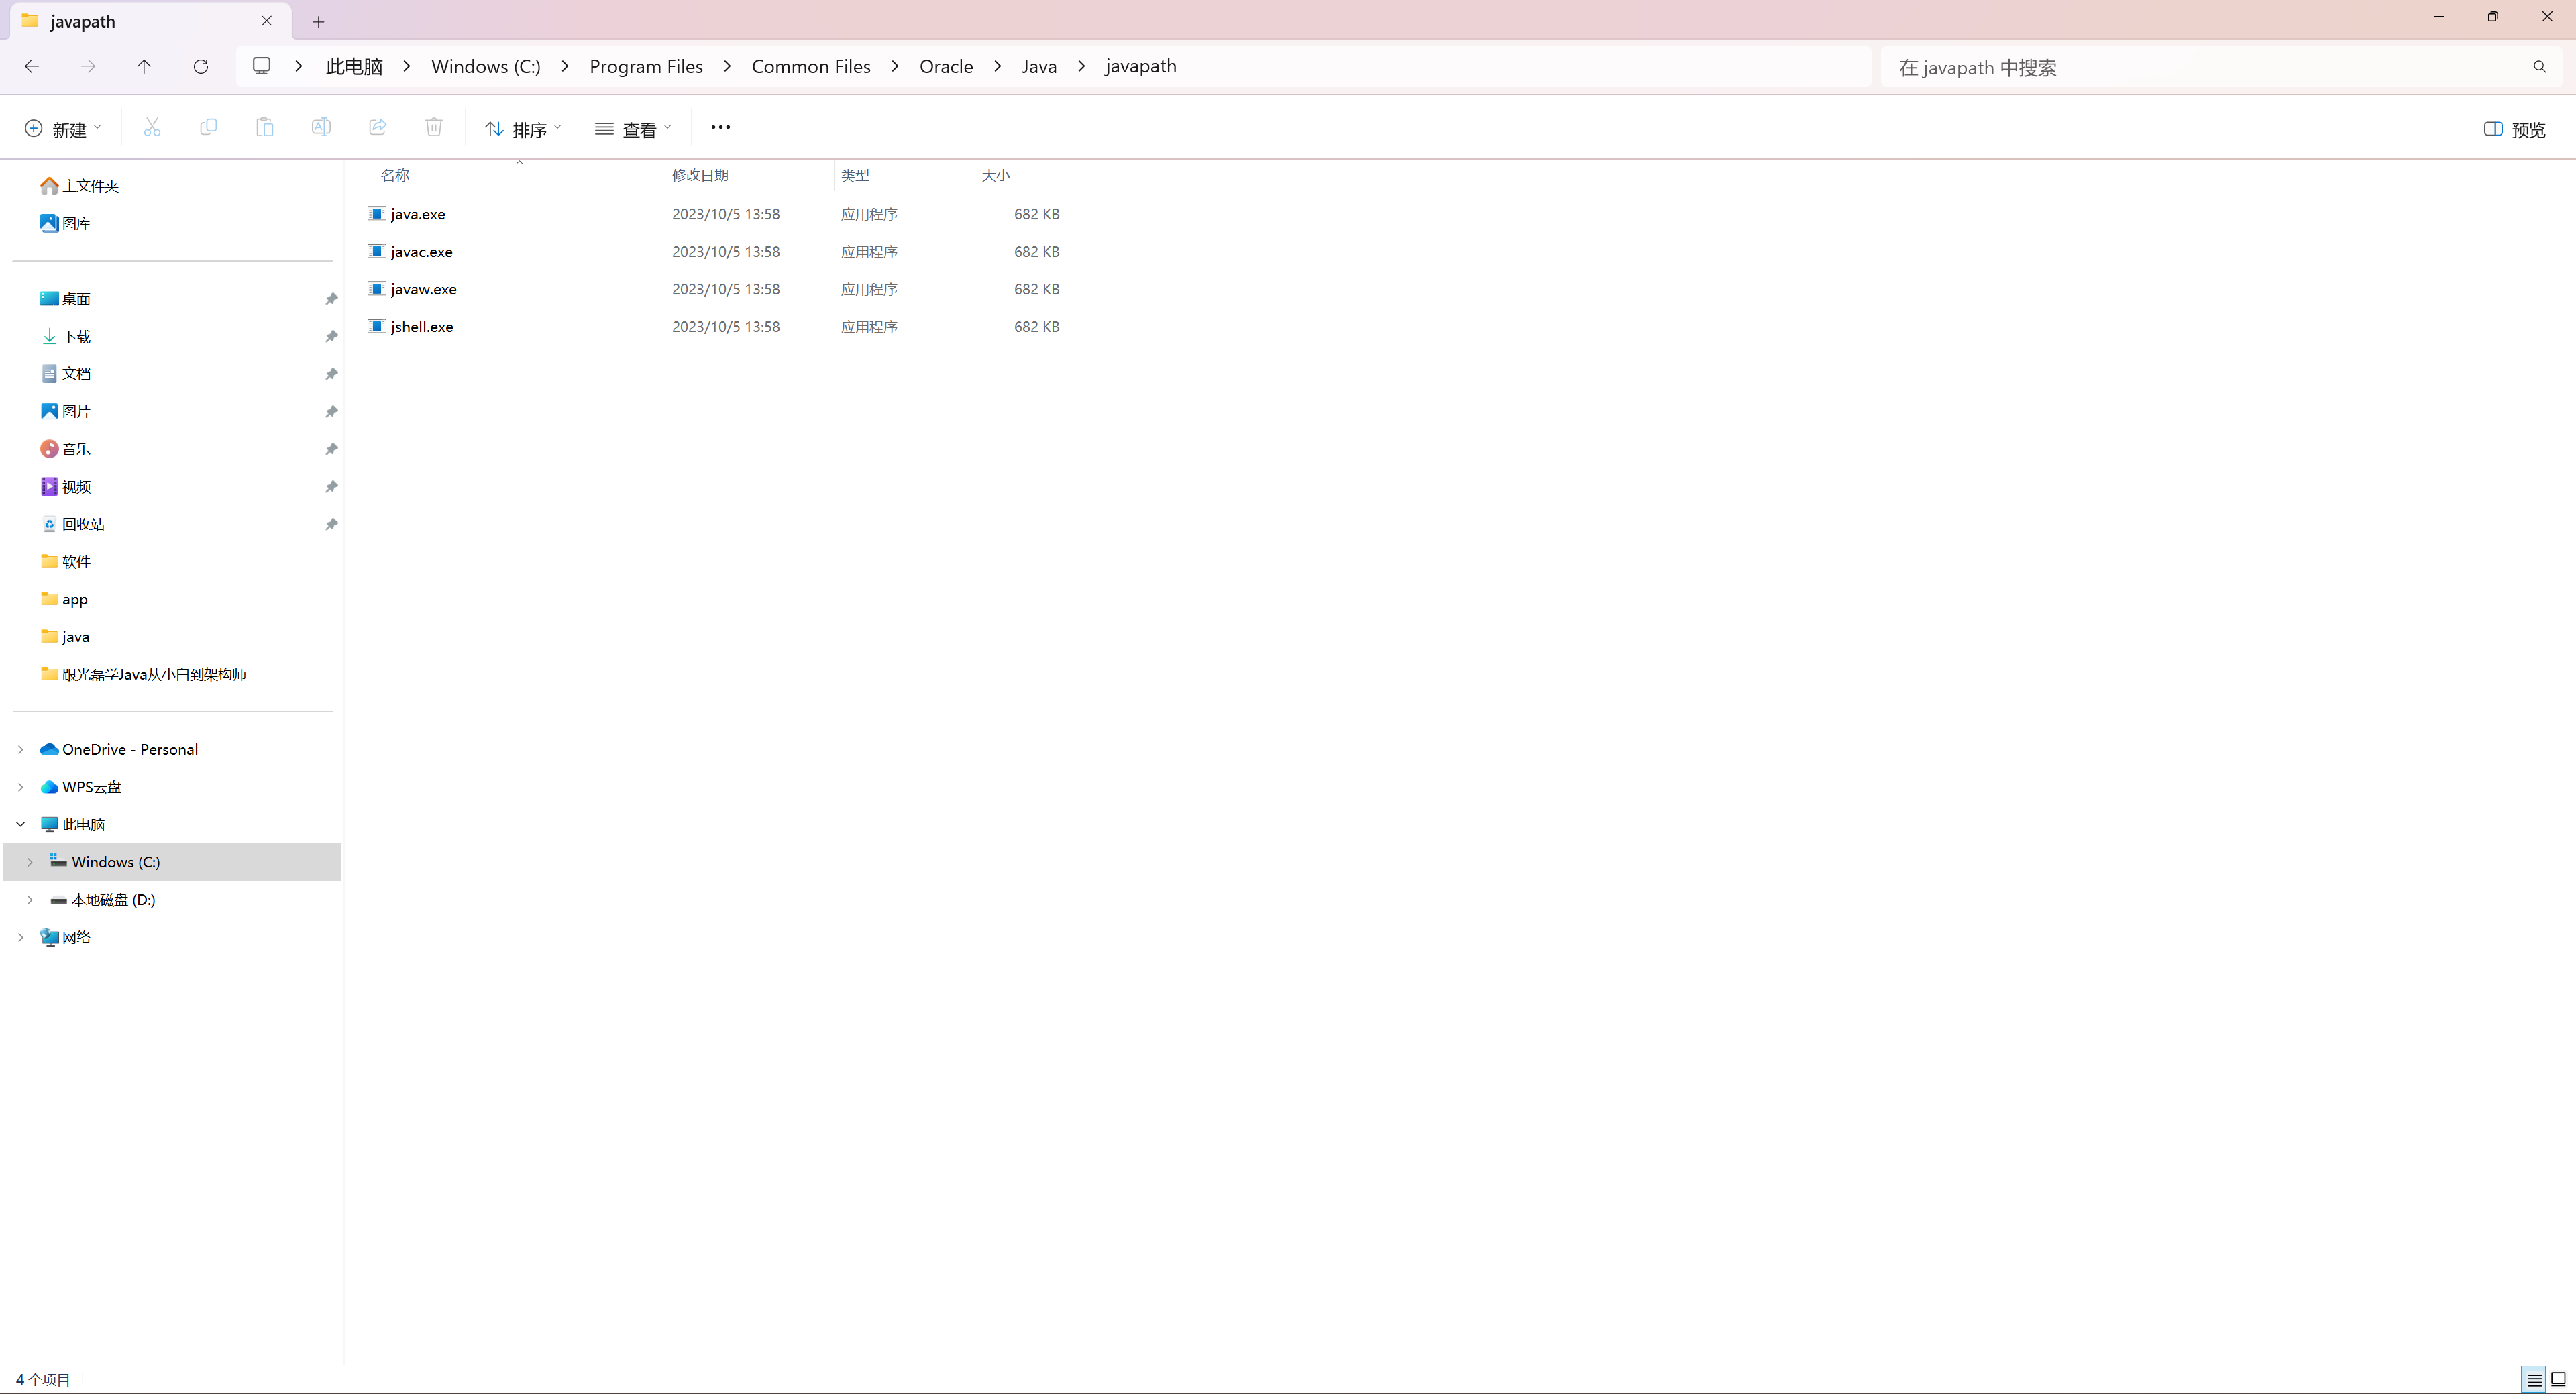Open the 查看 view dropdown

633,129
